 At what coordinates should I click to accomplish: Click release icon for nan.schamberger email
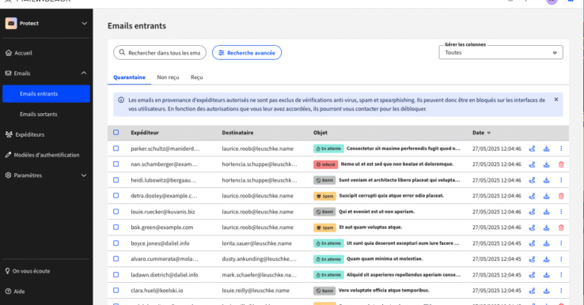pos(532,164)
